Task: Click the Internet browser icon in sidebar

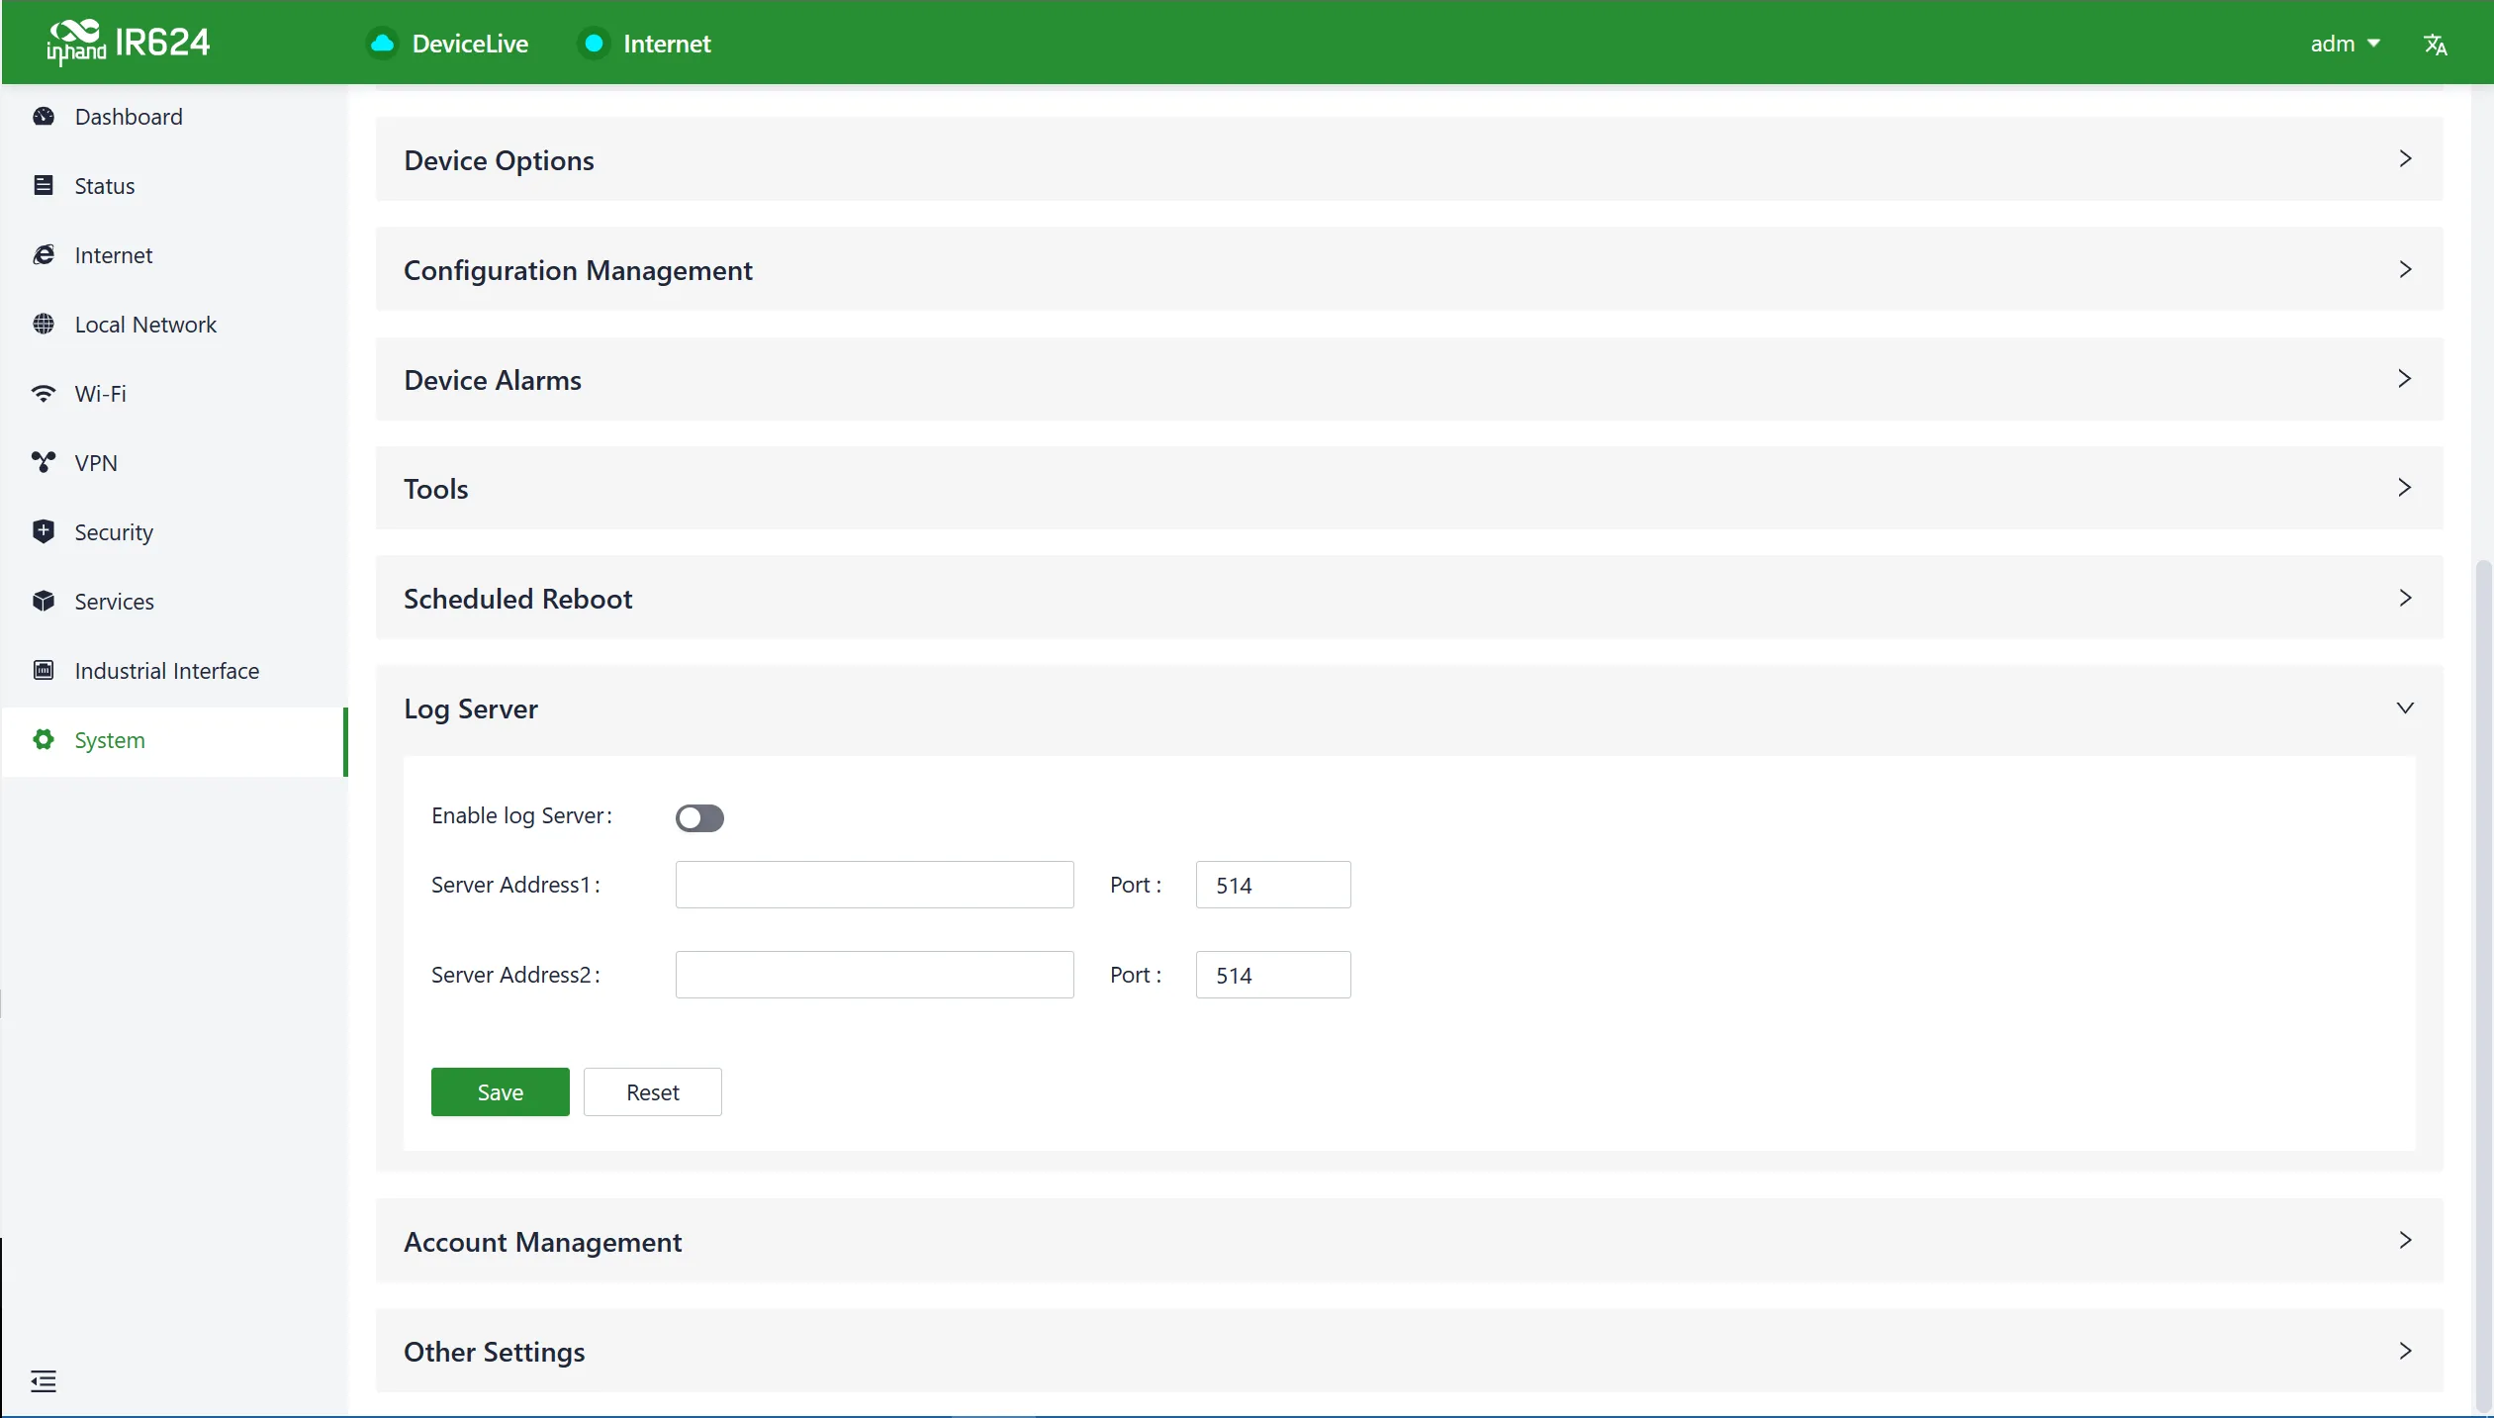Action: (x=44, y=255)
